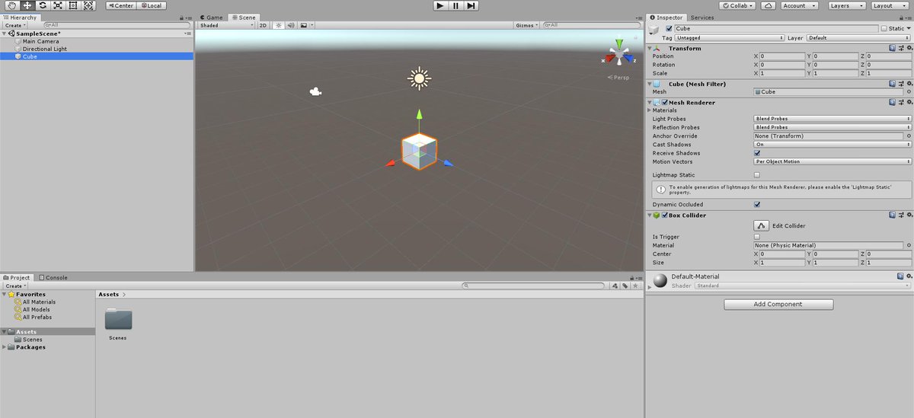
Task: Toggle the Local handle rotation button
Action: [152, 5]
